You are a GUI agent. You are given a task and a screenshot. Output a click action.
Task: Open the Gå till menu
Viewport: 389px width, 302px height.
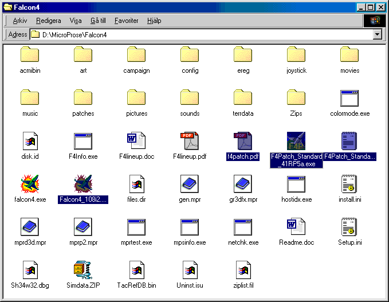click(x=98, y=21)
